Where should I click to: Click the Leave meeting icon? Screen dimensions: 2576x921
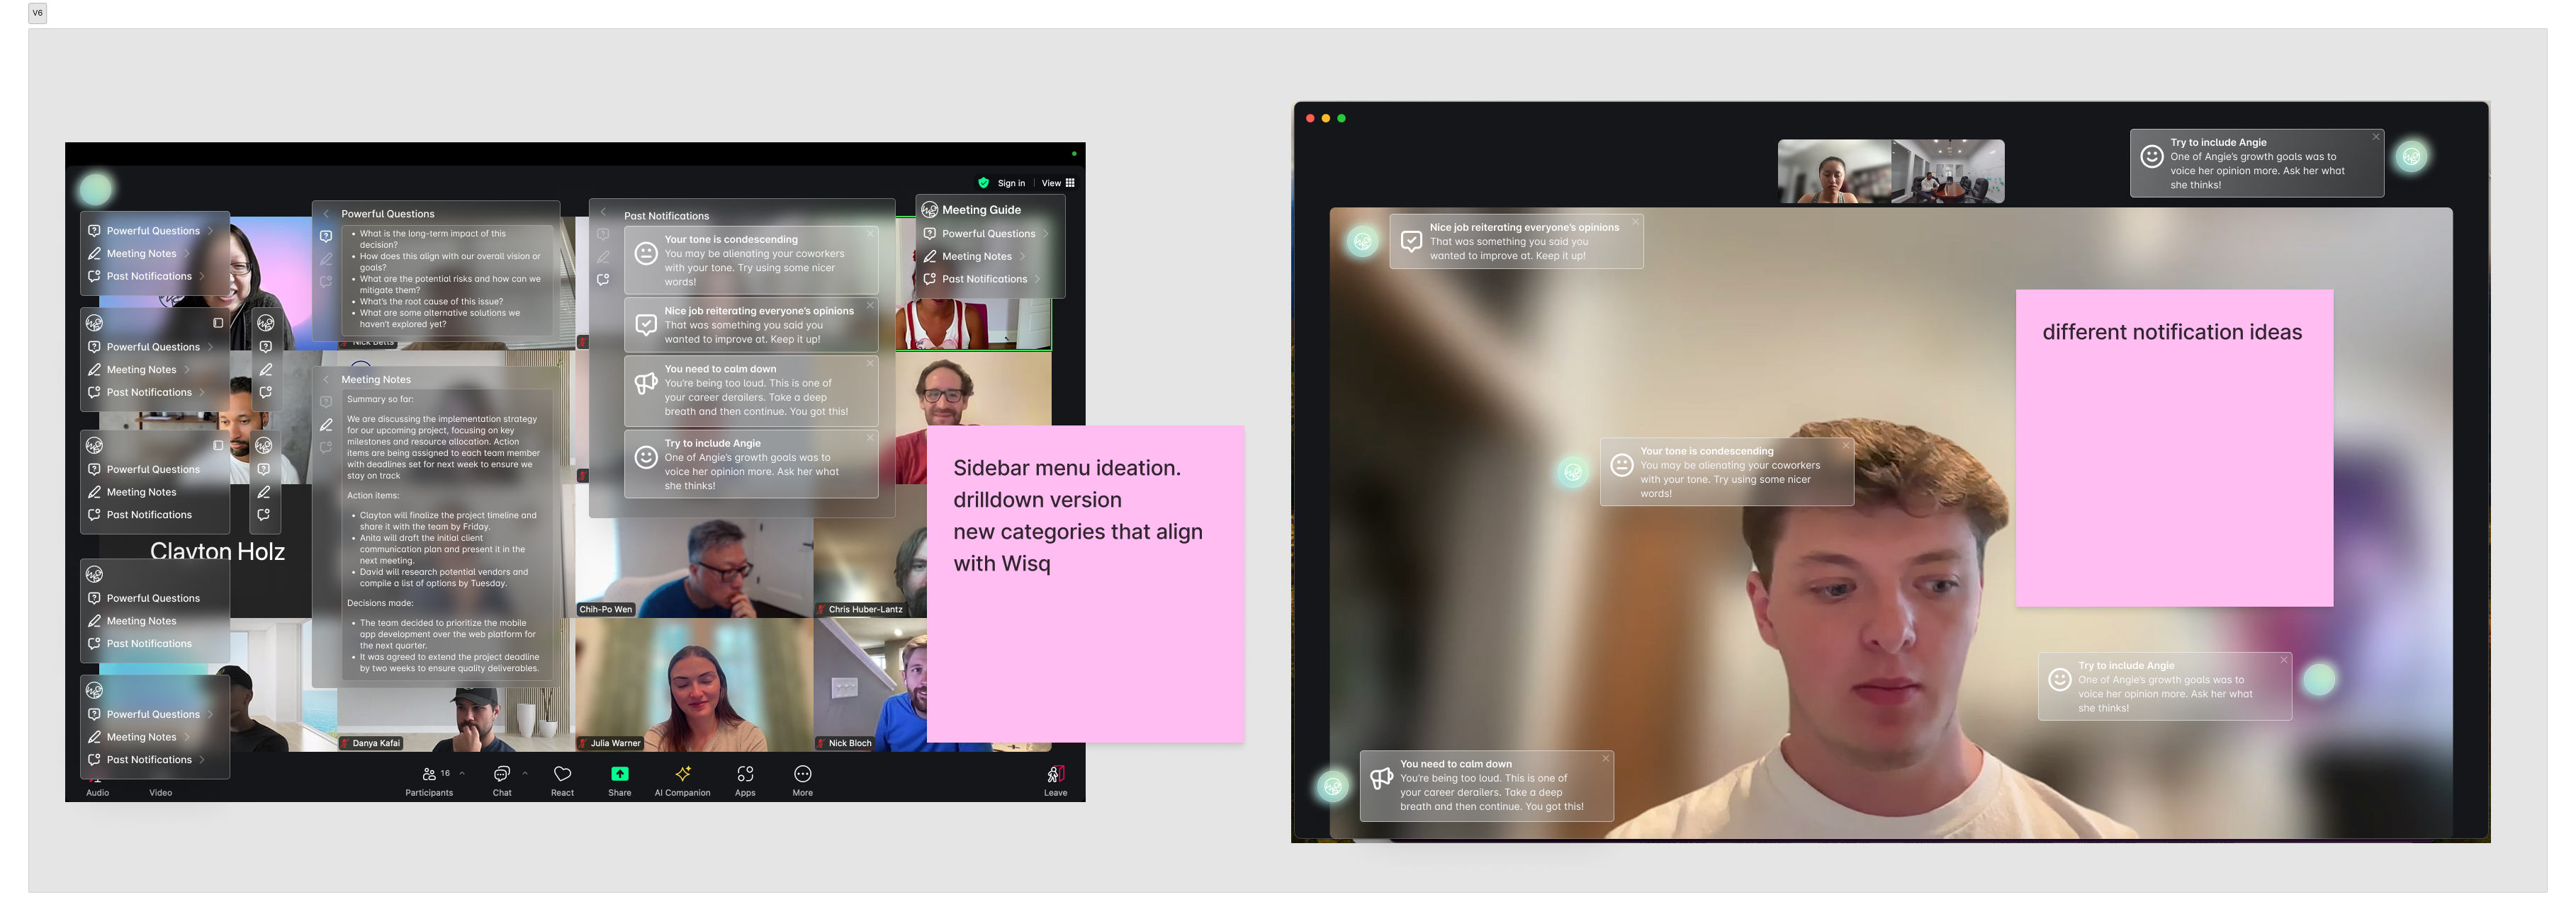click(x=1056, y=775)
